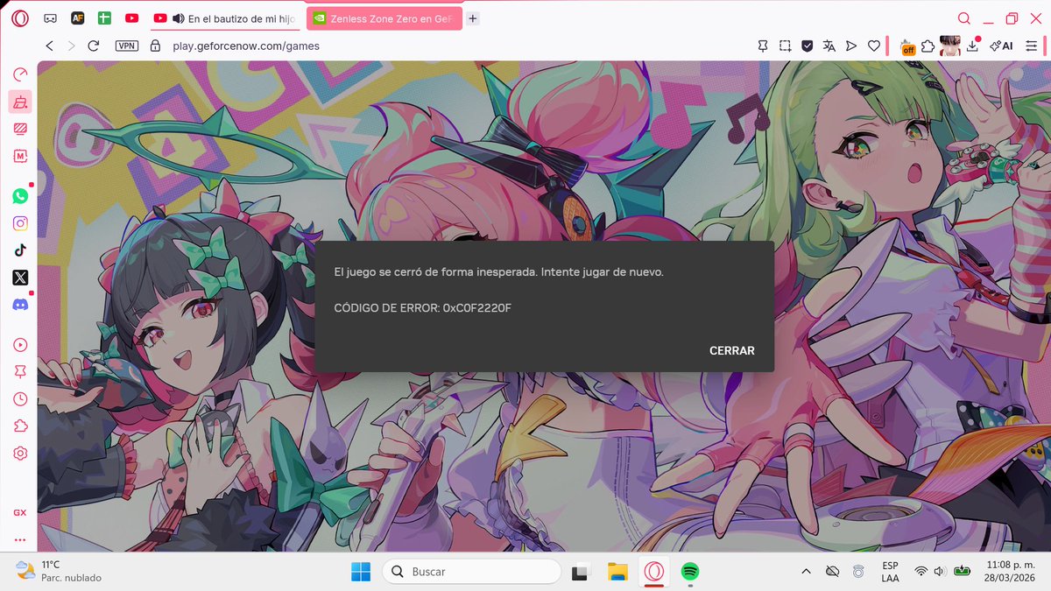1051x591 pixels.
Task: Open the striped panel icon below GX Cleaner
Action: 20,129
